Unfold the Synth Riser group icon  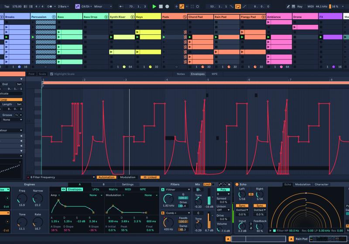pos(133,17)
